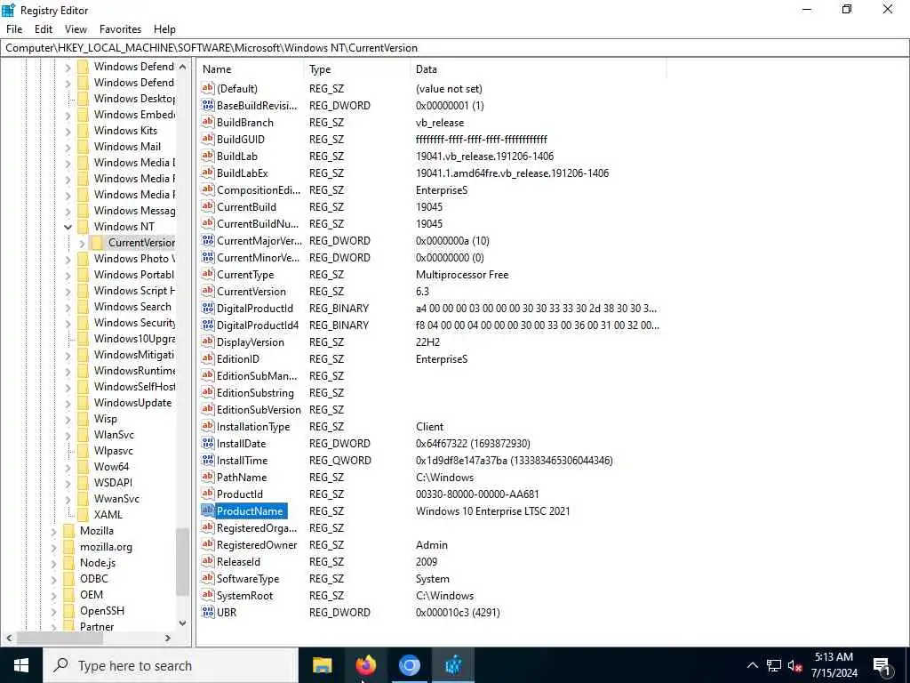Click the string icon next to BuildGUID
This screenshot has width=910, height=683.
pos(208,139)
